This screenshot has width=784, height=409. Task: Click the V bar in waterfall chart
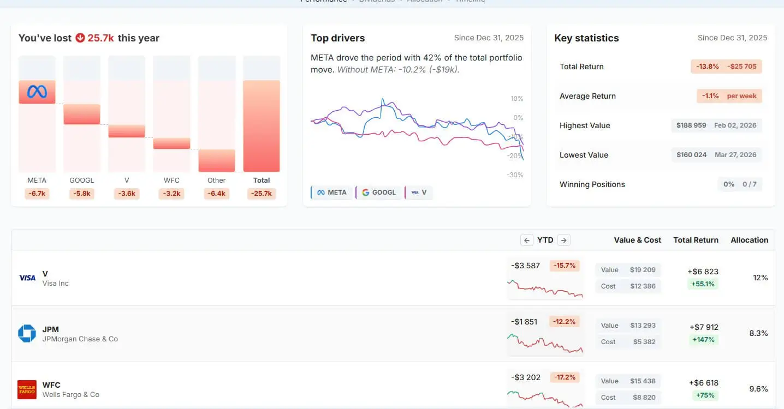click(127, 131)
